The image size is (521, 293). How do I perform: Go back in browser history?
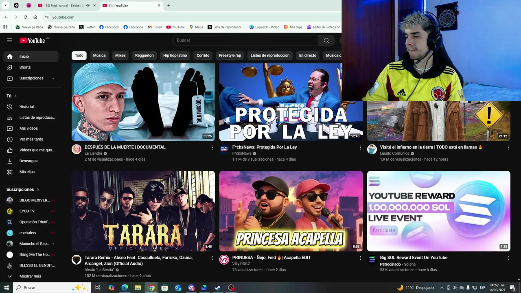point(6,17)
